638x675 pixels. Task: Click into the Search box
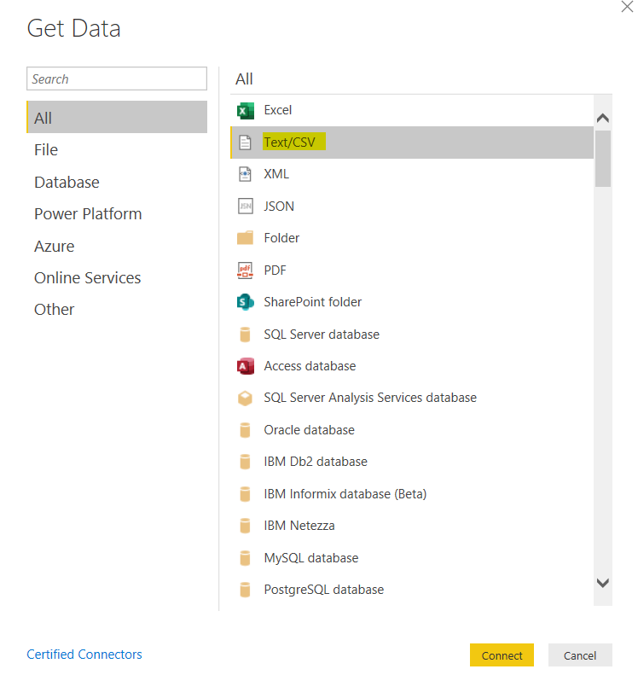(117, 79)
